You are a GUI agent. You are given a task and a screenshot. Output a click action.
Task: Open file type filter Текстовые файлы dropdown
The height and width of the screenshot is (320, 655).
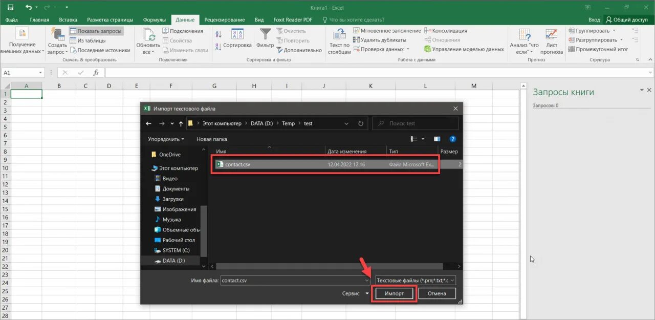[x=416, y=280]
